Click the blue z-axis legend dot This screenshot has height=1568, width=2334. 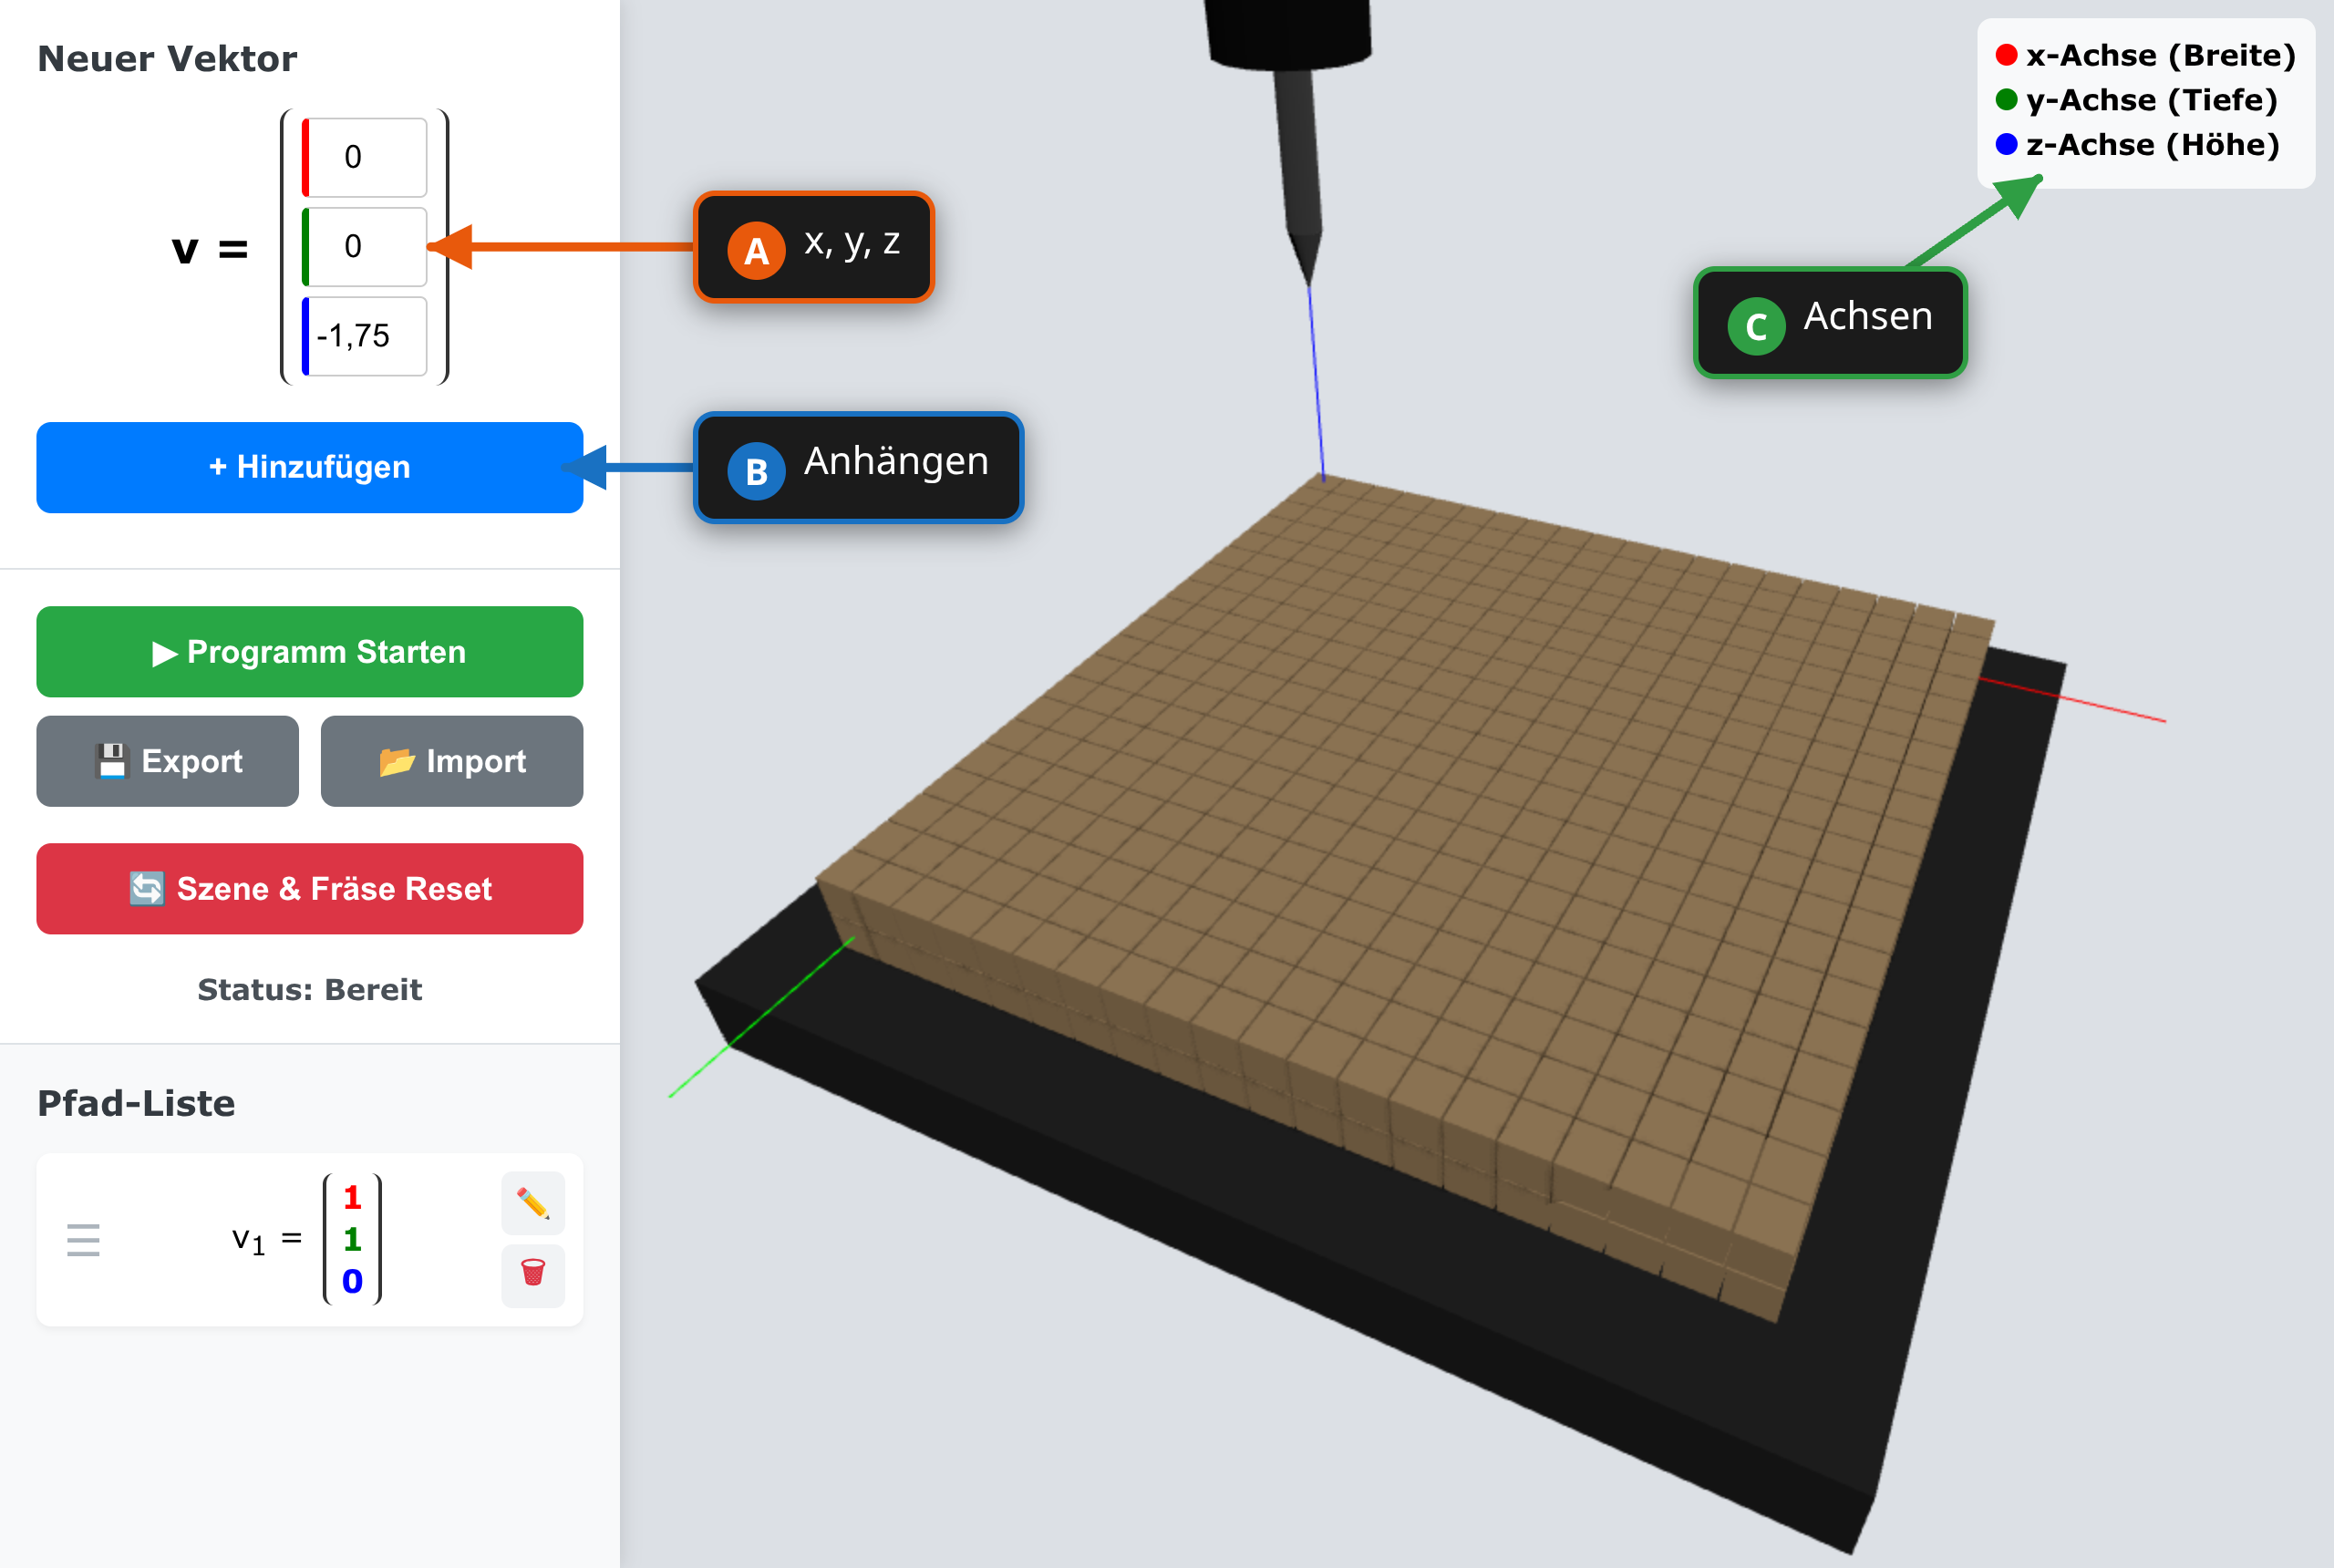[2006, 145]
